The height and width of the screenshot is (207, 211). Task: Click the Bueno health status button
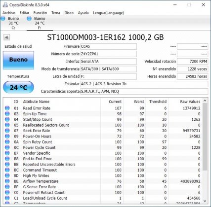18,60
